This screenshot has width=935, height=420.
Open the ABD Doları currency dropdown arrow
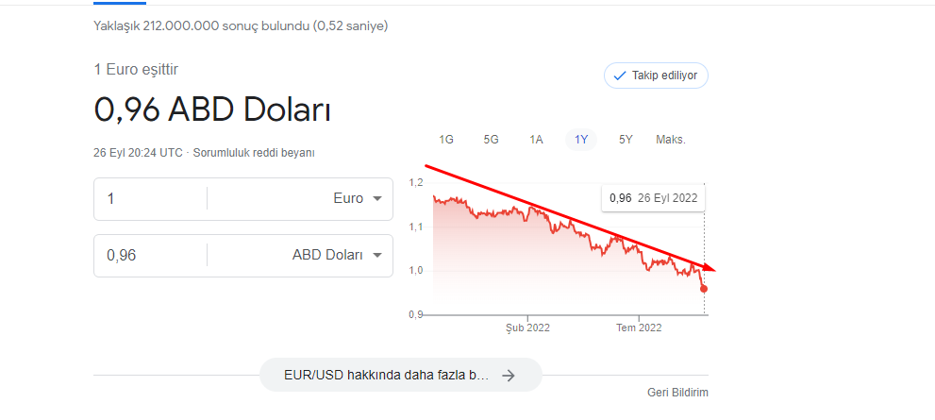(x=376, y=256)
